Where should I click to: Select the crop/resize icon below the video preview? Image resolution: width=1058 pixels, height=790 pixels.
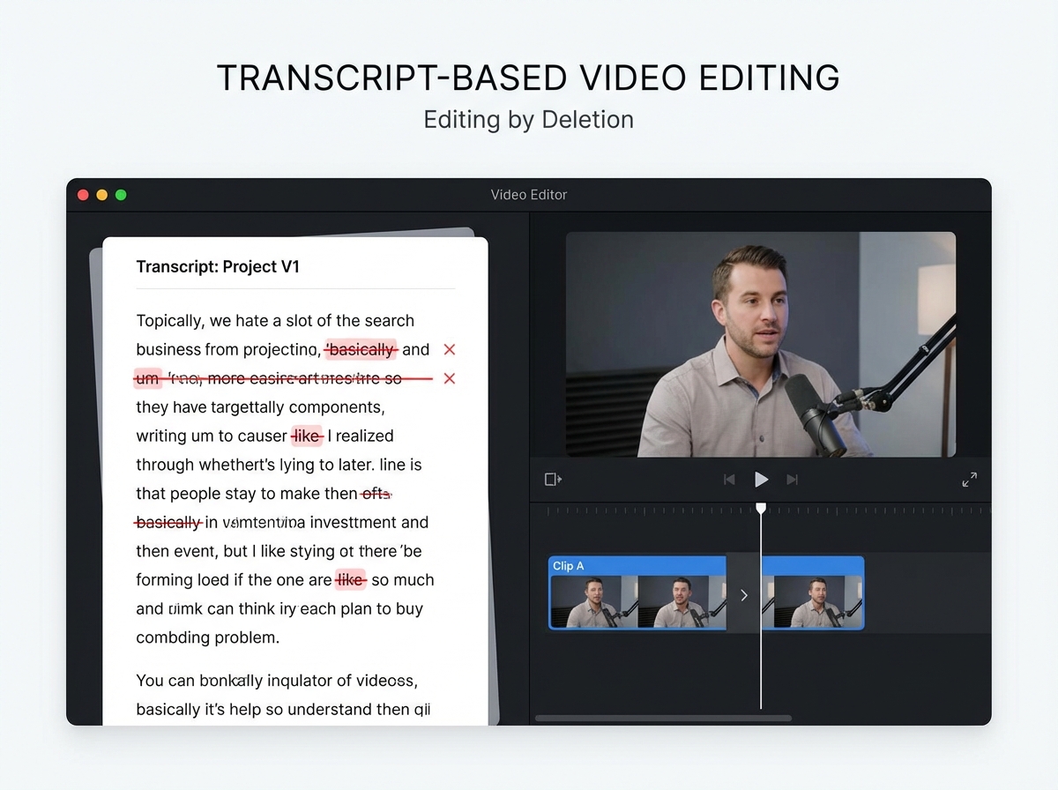(553, 479)
